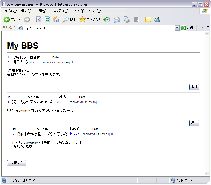Screen dimensions: 211x185
Task: Click date [2006-12-11 21:59:33]
Action: [x=95, y=134]
